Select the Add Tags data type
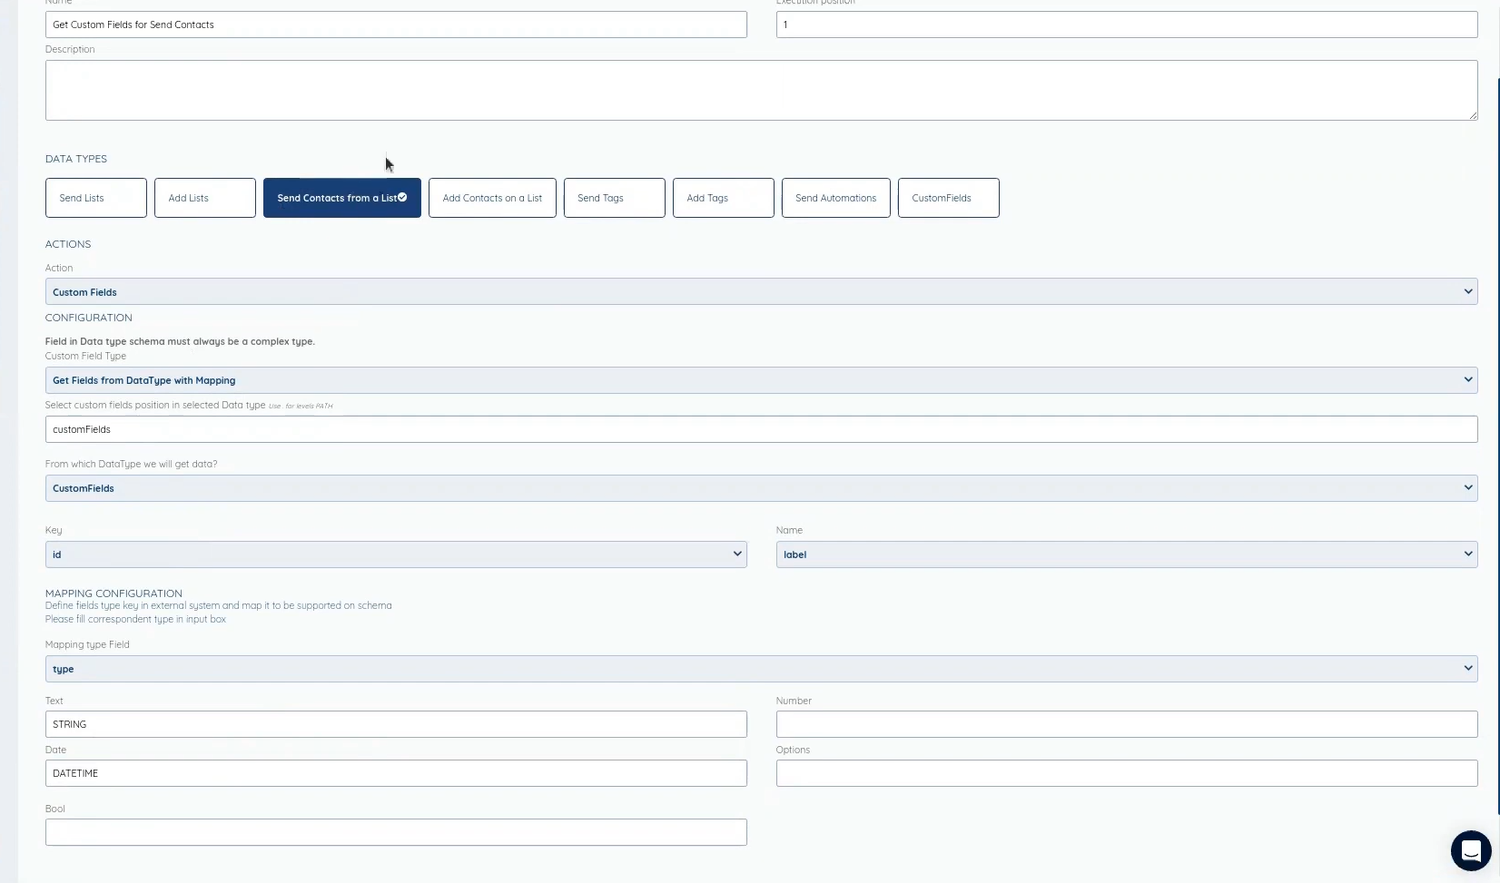The image size is (1500, 883). point(724,198)
